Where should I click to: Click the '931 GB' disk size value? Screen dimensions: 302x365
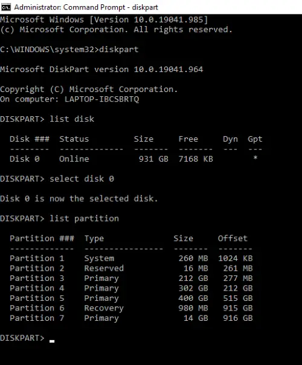point(153,159)
